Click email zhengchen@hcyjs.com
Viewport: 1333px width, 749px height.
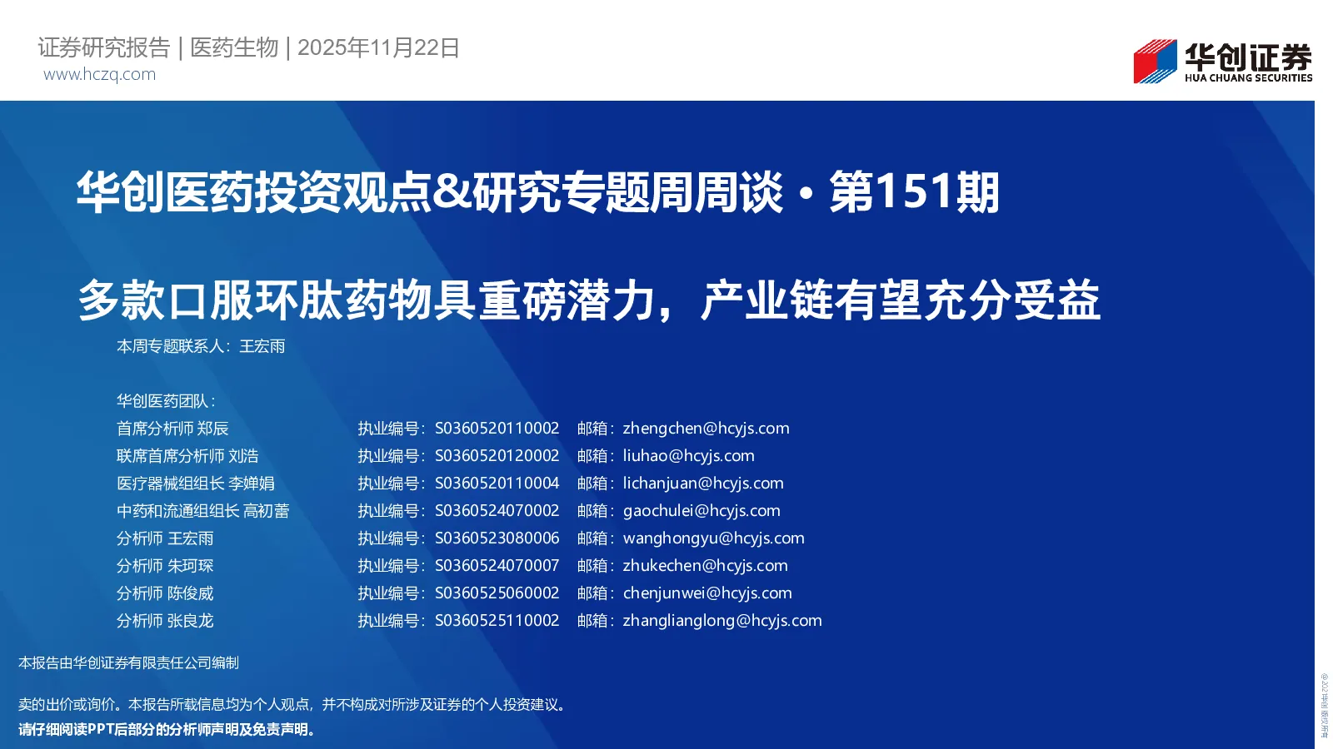click(x=706, y=428)
